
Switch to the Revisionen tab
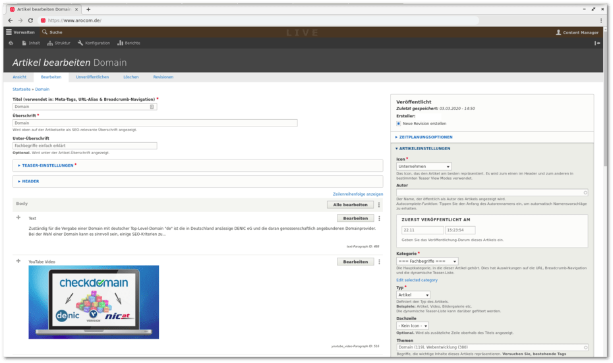coord(163,77)
